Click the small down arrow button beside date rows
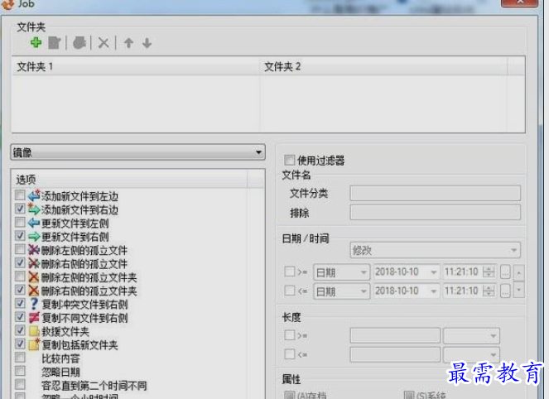Image resolution: width=549 pixels, height=399 pixels. click(518, 291)
